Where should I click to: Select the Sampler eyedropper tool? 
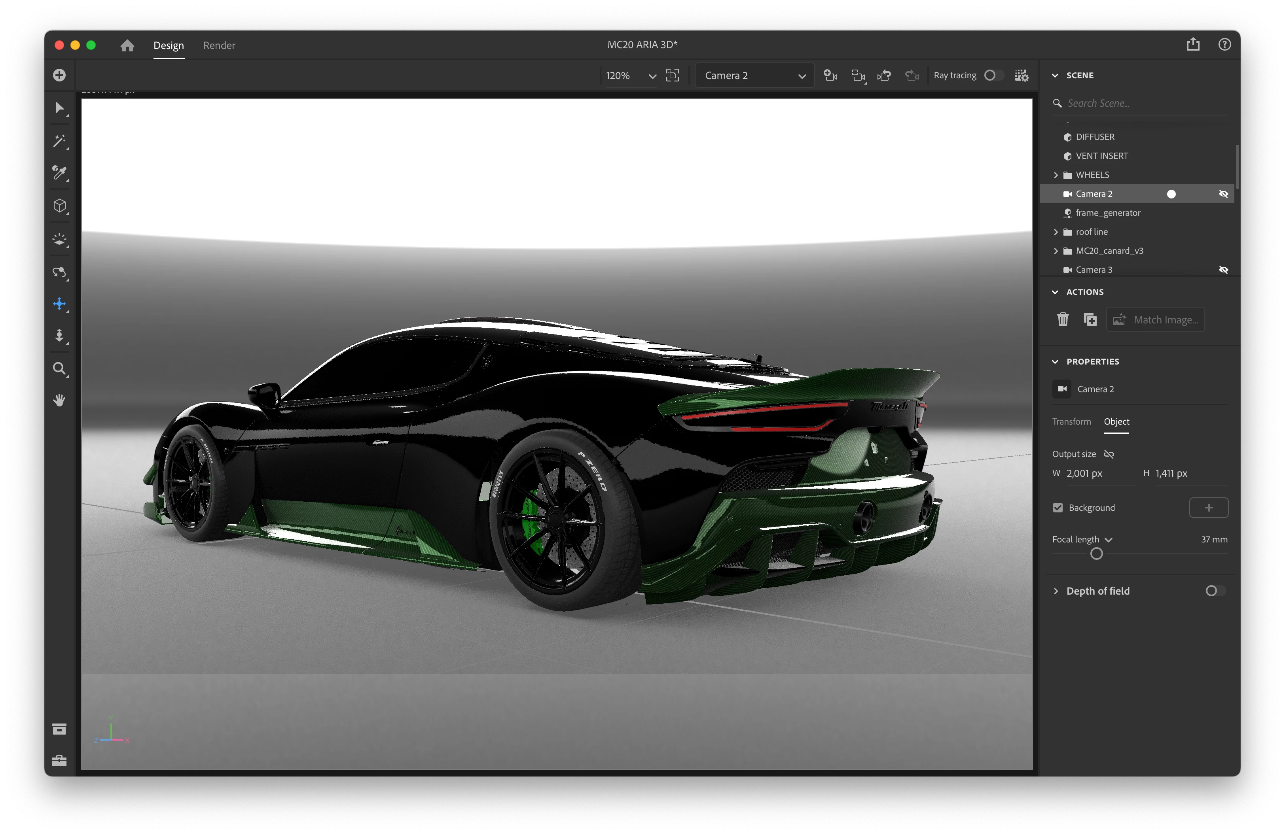(x=59, y=173)
